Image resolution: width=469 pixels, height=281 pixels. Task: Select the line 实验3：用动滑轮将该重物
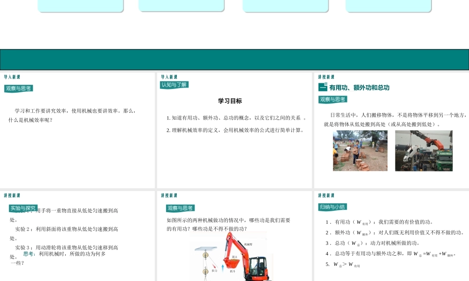[67, 248]
